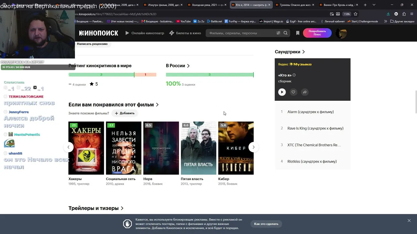Click Попробовать Плюс button
The width and height of the screenshot is (417, 234).
click(x=317, y=33)
